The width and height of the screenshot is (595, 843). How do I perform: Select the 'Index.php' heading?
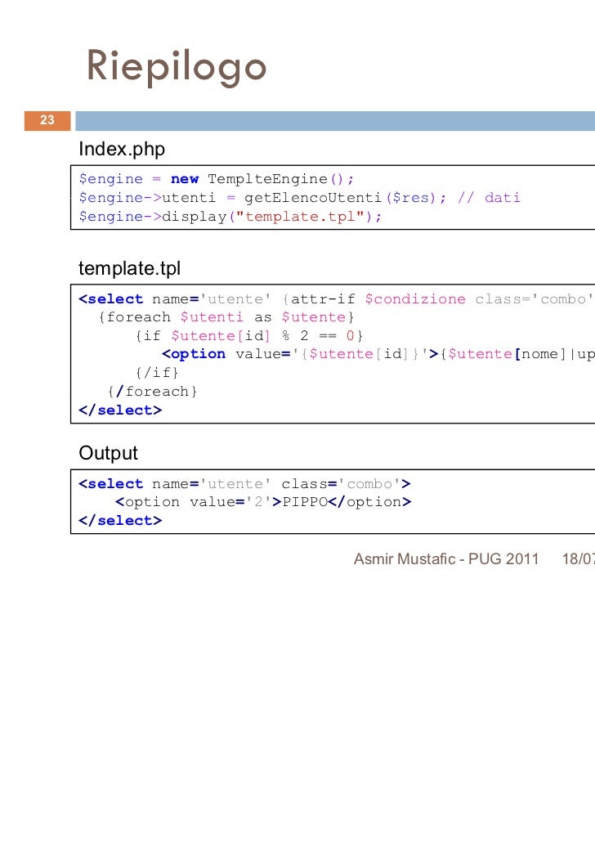[122, 149]
